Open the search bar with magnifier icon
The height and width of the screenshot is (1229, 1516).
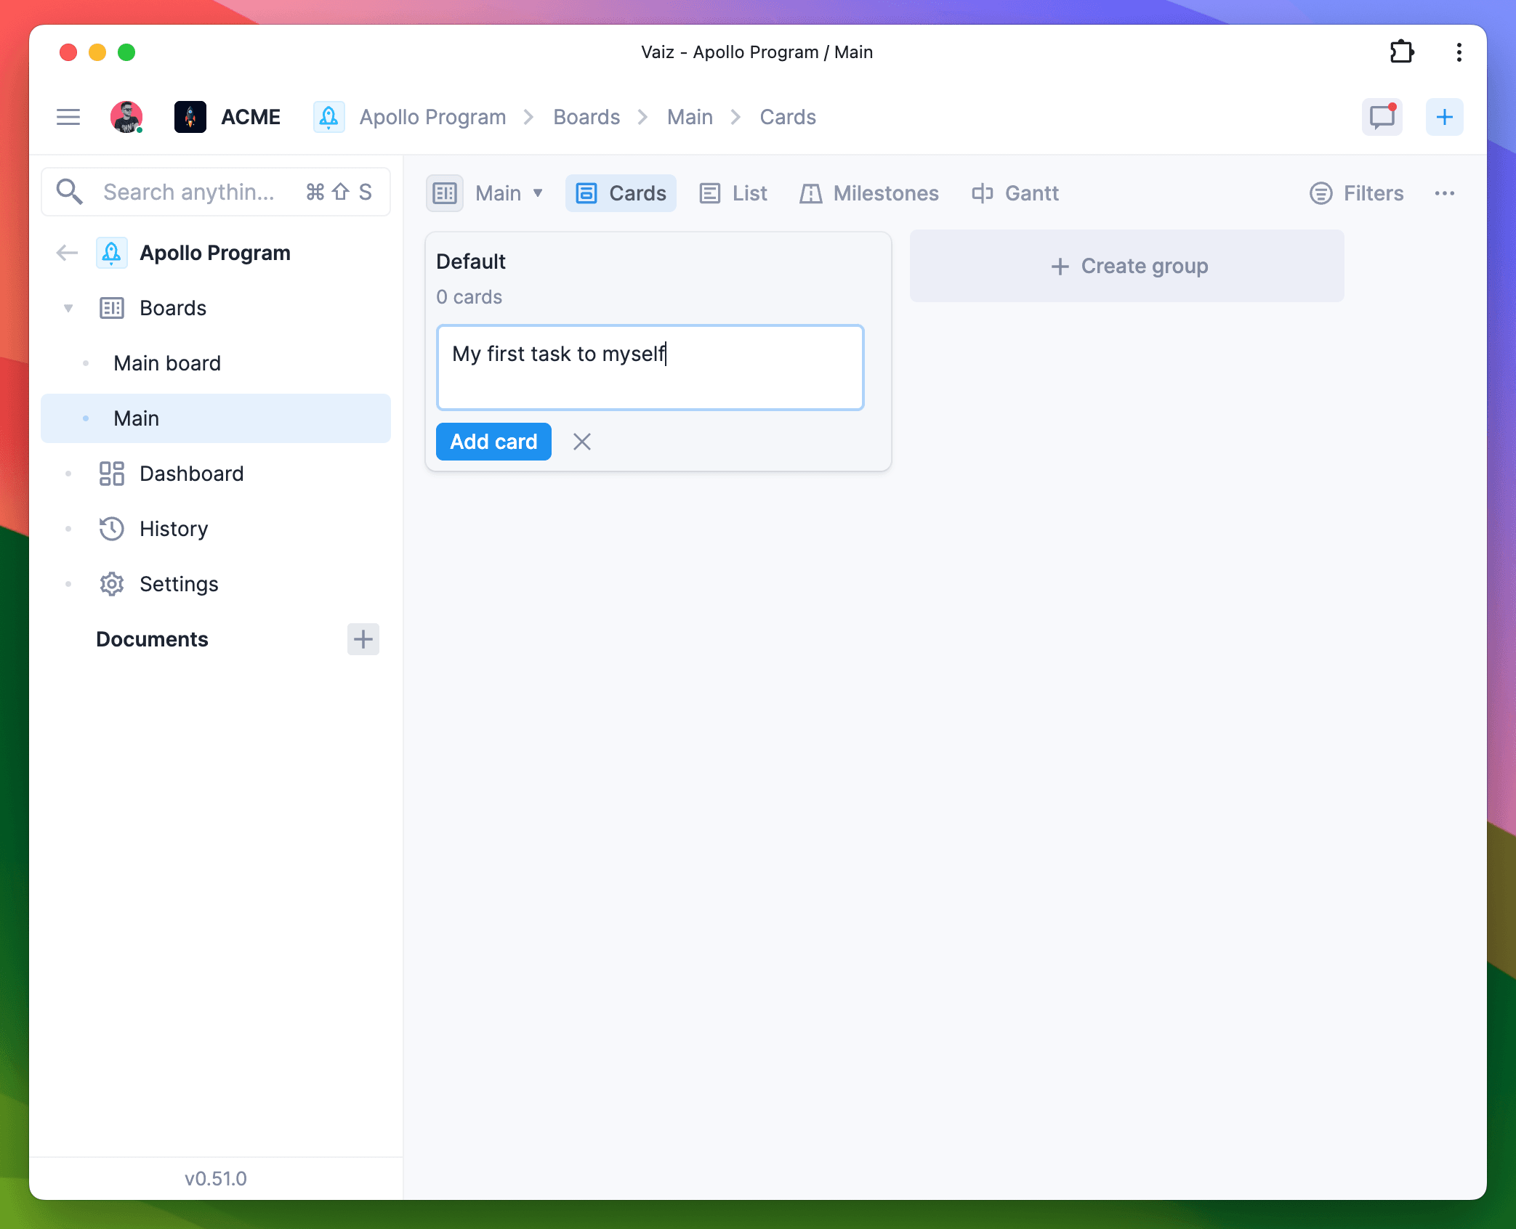(x=70, y=191)
